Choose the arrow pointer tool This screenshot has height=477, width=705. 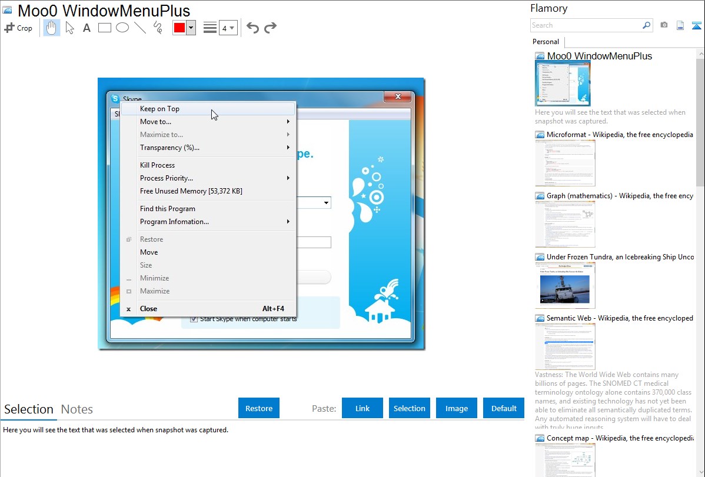point(69,28)
